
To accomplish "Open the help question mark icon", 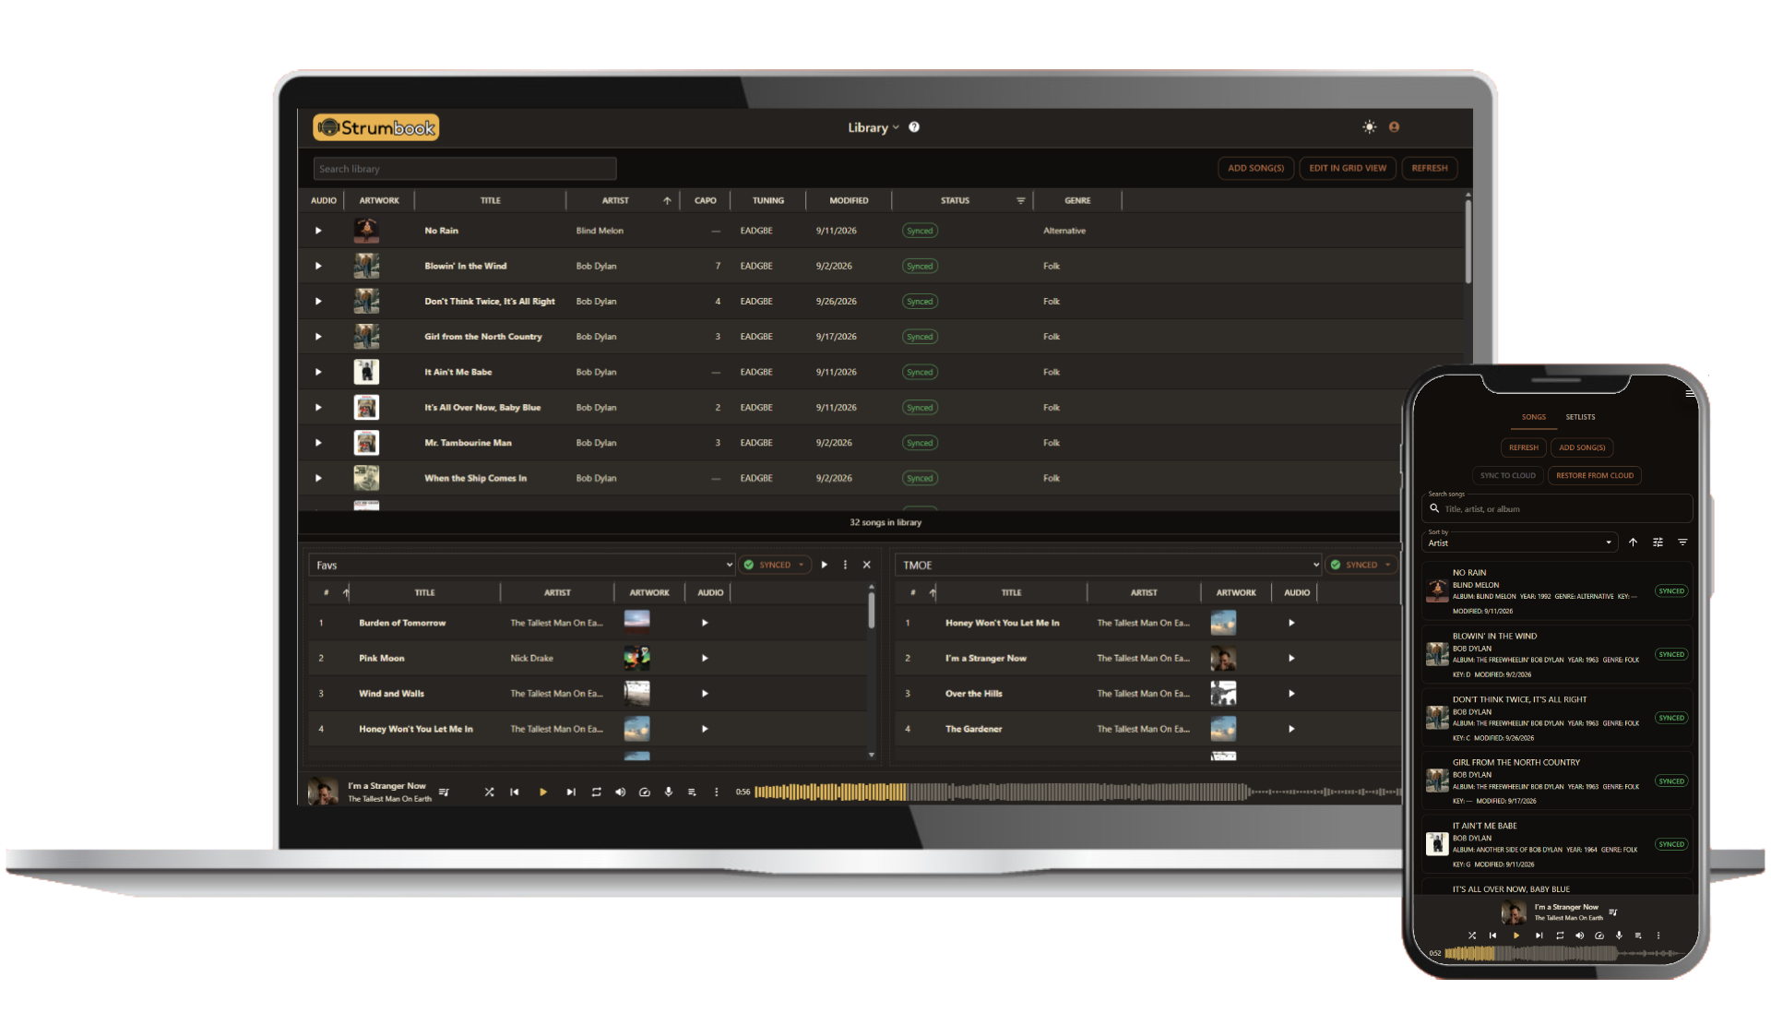I will 914,127.
